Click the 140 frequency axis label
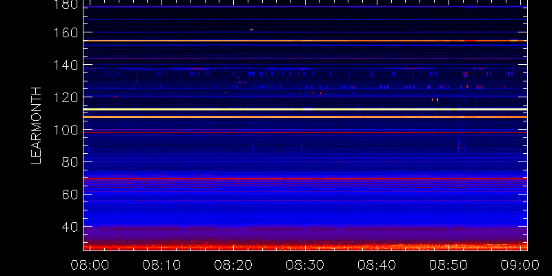Viewport: 552px width, 276px height. click(x=65, y=65)
